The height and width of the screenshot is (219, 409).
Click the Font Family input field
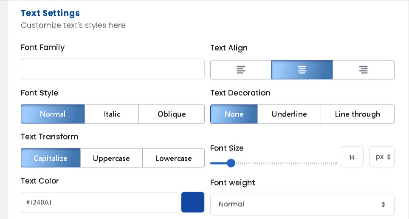[x=113, y=69]
